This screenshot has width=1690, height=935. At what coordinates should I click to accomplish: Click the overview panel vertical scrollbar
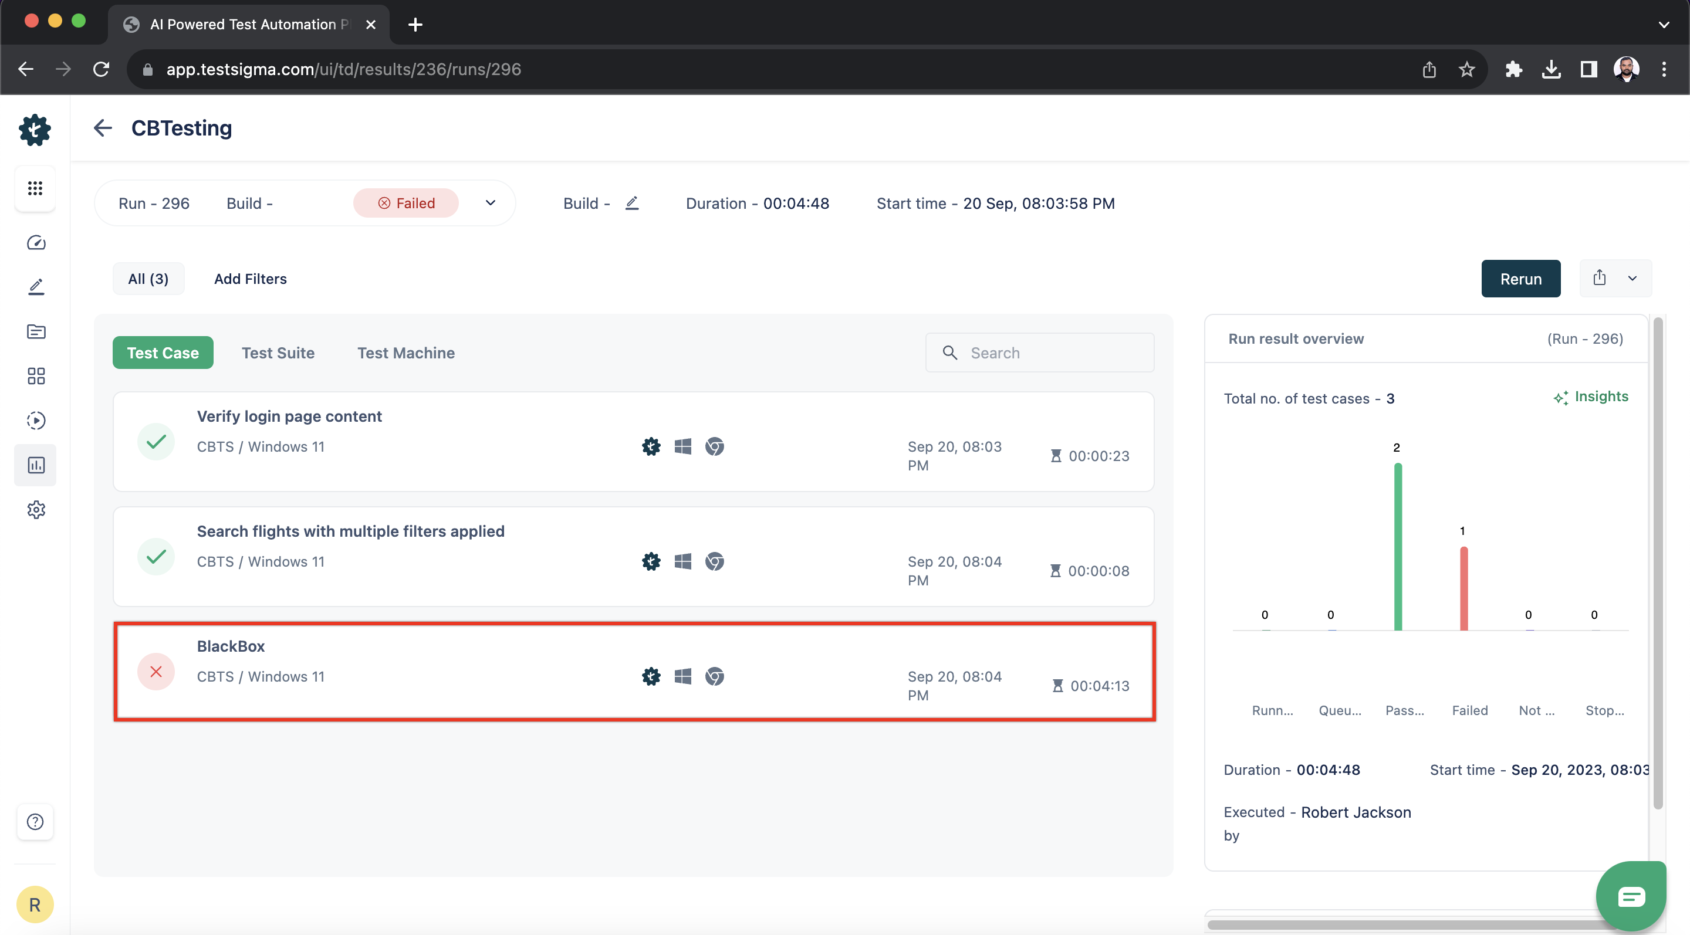tap(1658, 564)
